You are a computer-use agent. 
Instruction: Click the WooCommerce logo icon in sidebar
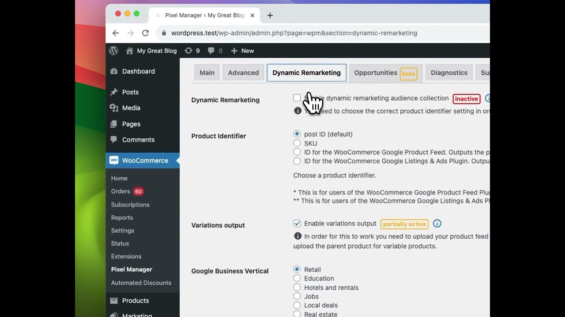tap(114, 161)
